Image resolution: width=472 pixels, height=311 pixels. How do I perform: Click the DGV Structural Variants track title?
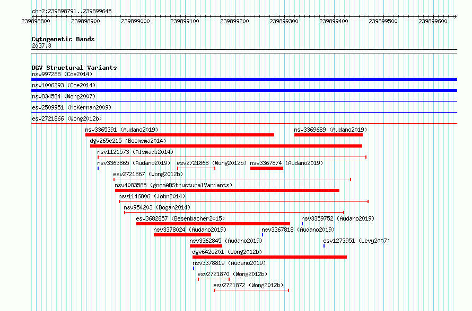(x=74, y=68)
